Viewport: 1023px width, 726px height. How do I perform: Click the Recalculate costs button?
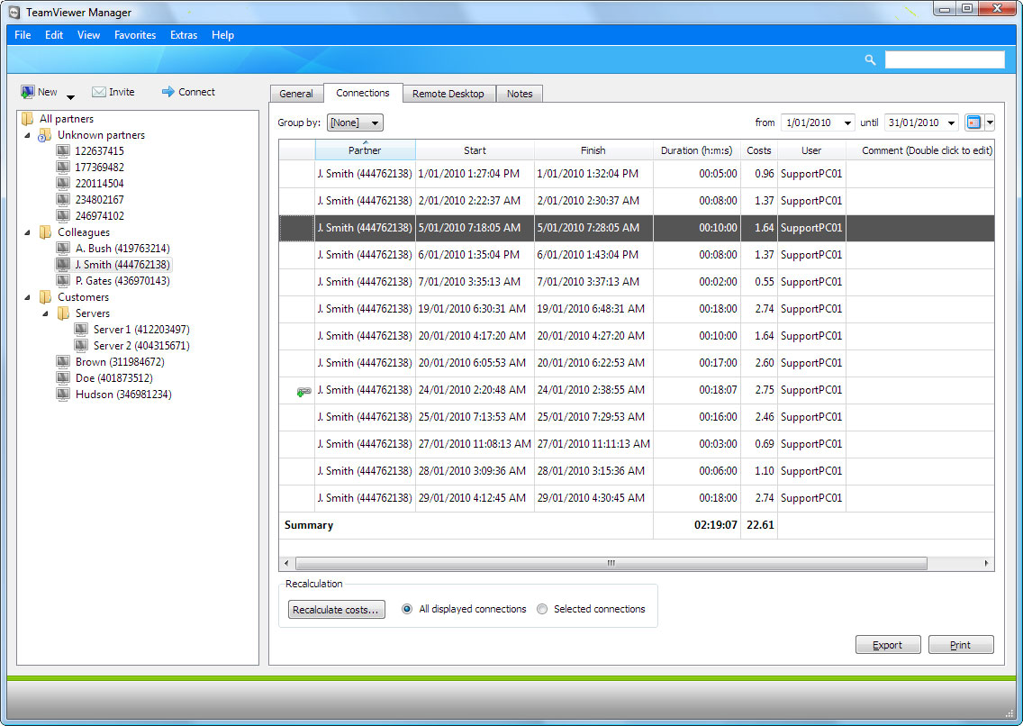pyautogui.click(x=336, y=609)
